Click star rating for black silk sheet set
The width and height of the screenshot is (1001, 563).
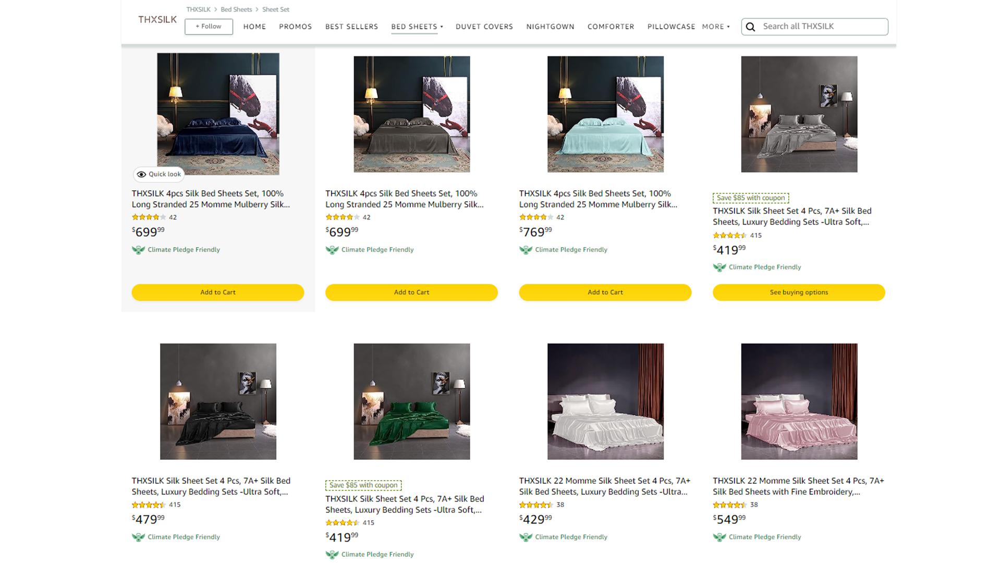click(x=148, y=505)
